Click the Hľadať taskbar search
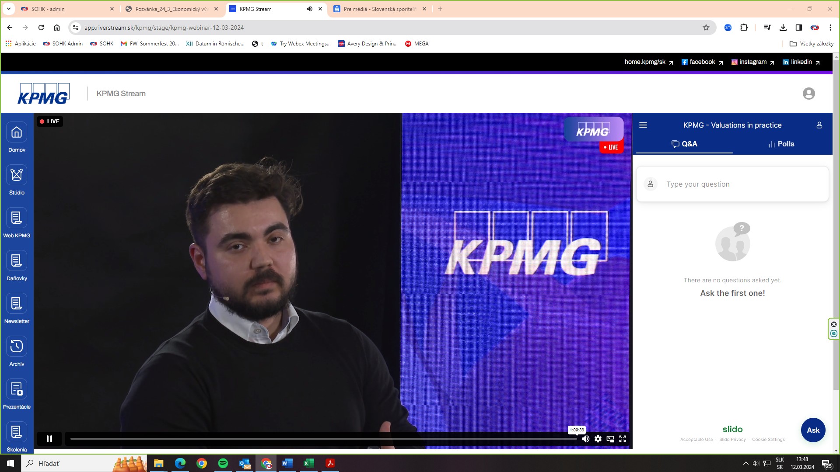Image resolution: width=840 pixels, height=472 pixels. (83, 463)
